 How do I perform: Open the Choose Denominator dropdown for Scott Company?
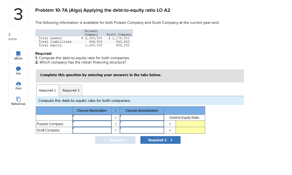[x=141, y=130]
